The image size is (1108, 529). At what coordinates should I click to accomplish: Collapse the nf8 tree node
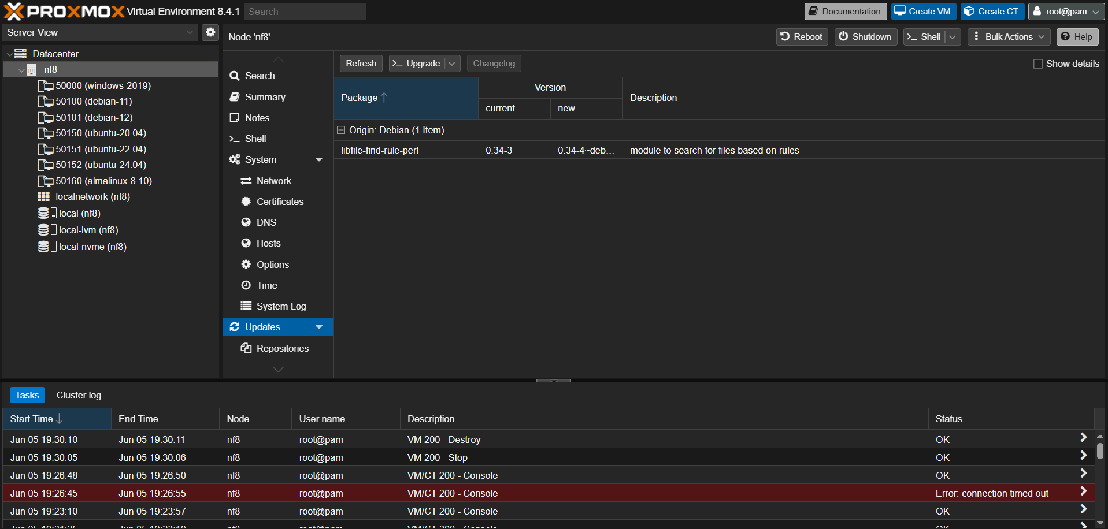[21, 70]
